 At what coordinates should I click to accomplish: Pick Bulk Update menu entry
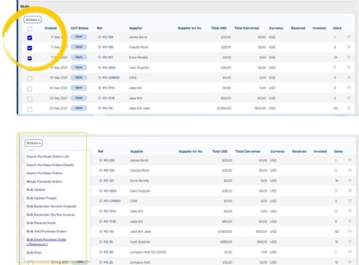pos(36,189)
